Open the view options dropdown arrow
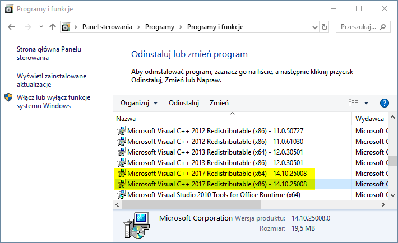Image resolution: width=398 pixels, height=243 pixels. (366, 103)
